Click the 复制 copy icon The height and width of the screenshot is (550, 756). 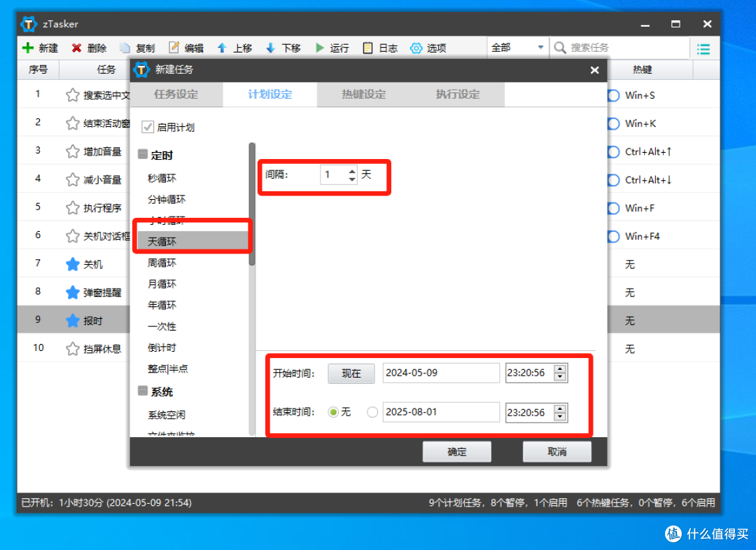[x=125, y=48]
